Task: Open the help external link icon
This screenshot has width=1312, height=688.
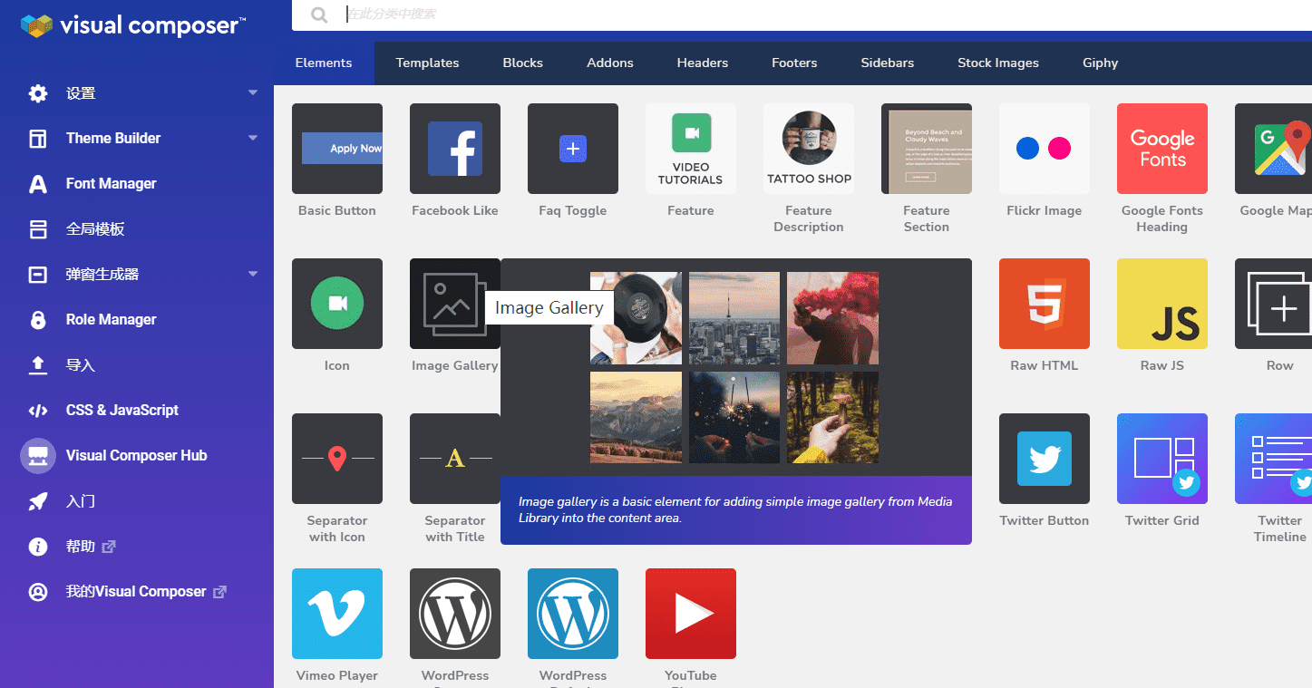Action: 109,547
